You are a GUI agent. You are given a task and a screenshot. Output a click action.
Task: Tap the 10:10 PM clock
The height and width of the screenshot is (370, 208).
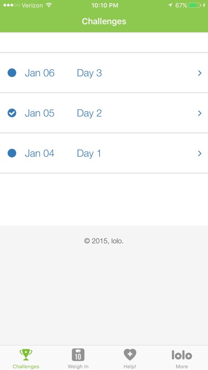[x=105, y=5]
